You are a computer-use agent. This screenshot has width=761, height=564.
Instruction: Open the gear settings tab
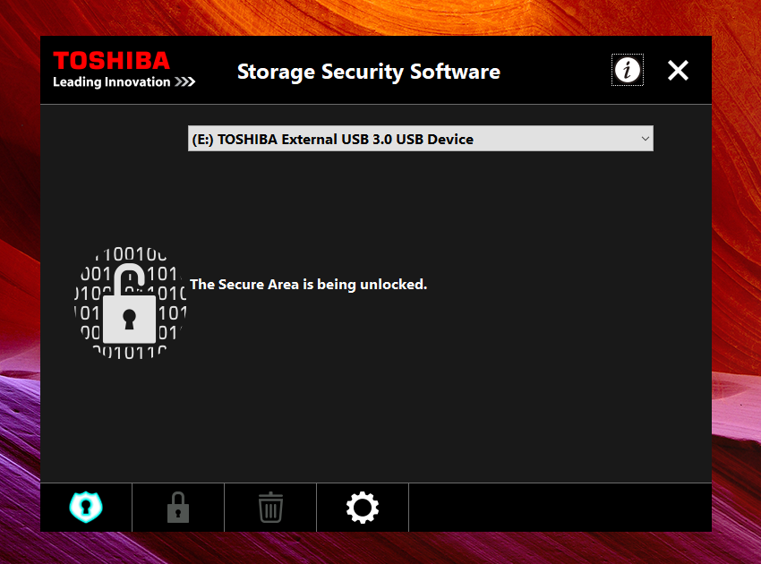point(363,508)
